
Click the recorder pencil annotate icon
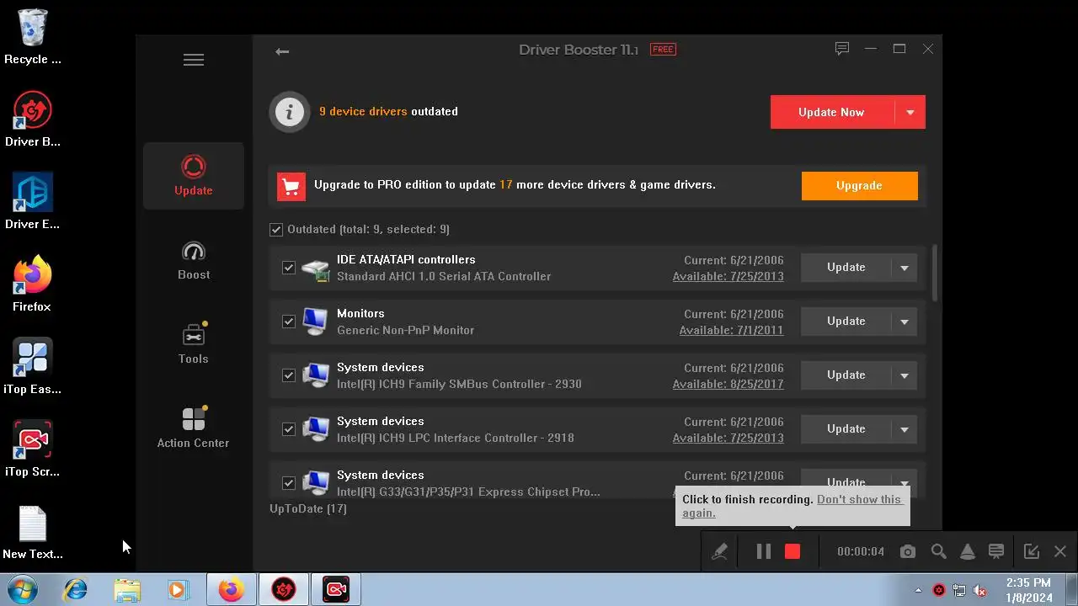click(719, 551)
